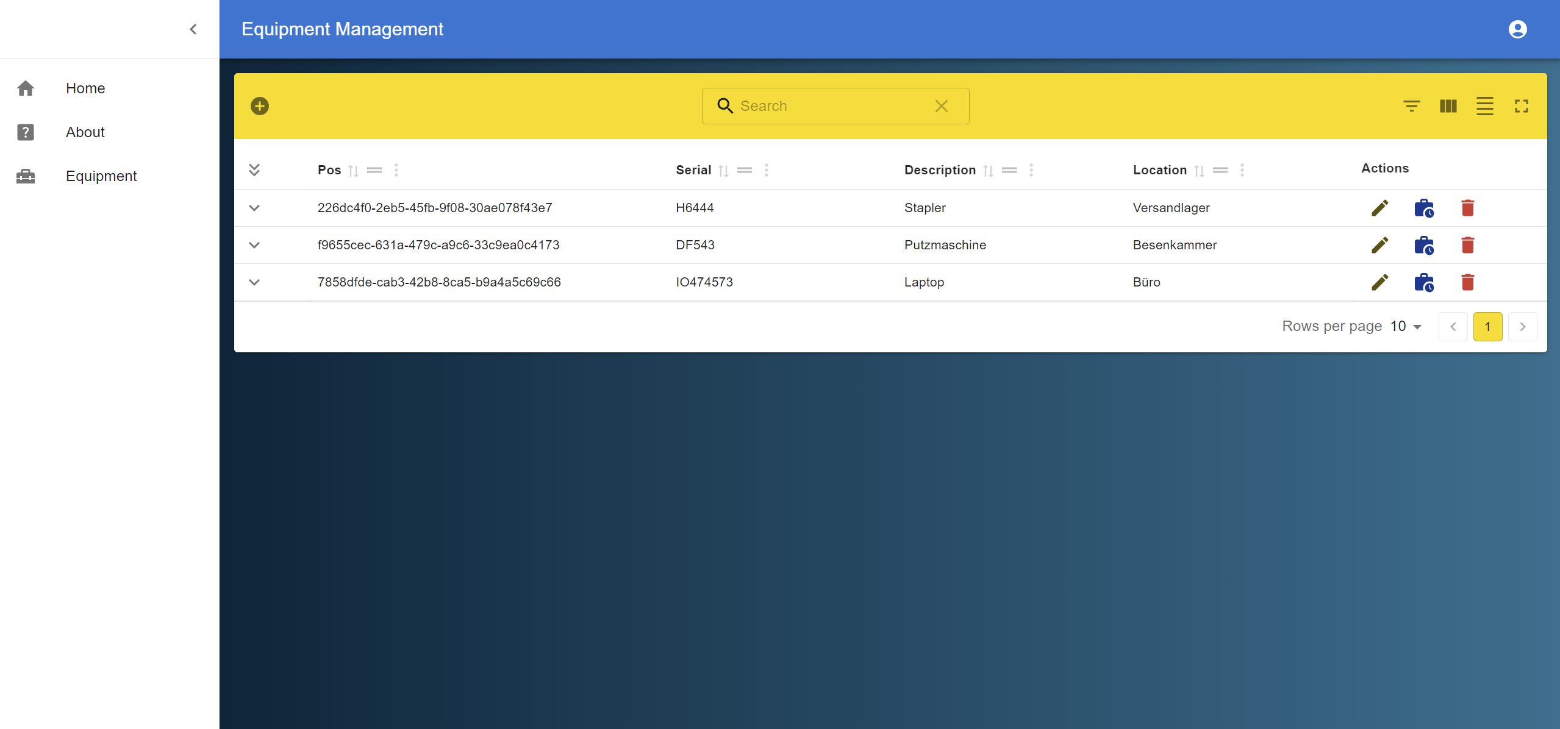
Task: Open work history for Putzmaschine row
Action: click(x=1424, y=245)
